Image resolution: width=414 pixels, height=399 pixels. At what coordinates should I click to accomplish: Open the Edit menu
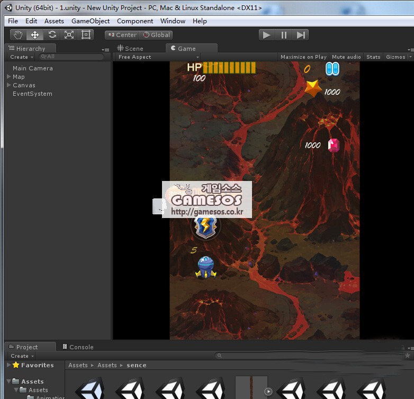point(31,21)
